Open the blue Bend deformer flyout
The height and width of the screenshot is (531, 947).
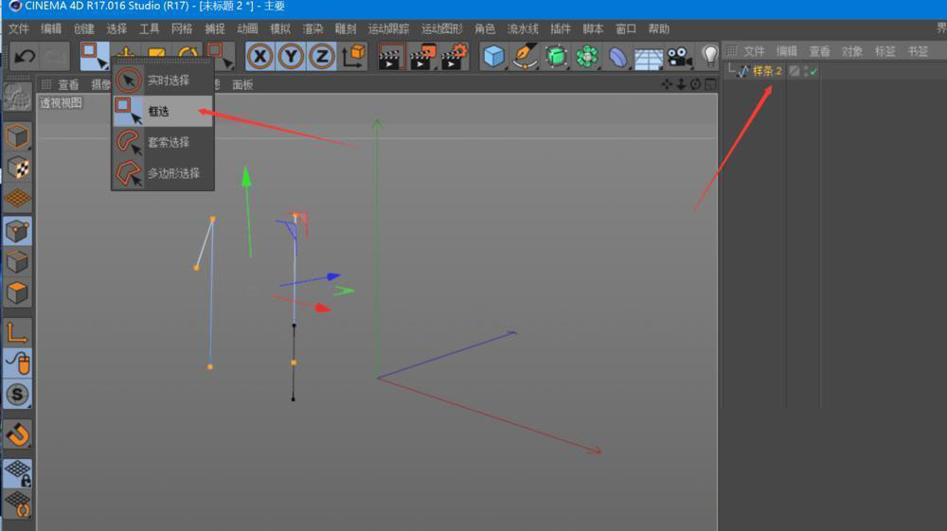(x=617, y=57)
